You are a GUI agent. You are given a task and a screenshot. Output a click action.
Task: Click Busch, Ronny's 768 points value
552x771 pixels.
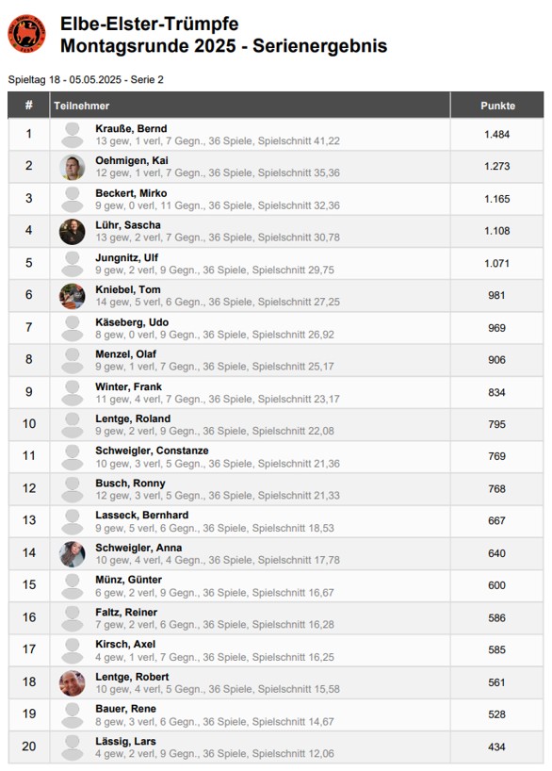coord(496,489)
